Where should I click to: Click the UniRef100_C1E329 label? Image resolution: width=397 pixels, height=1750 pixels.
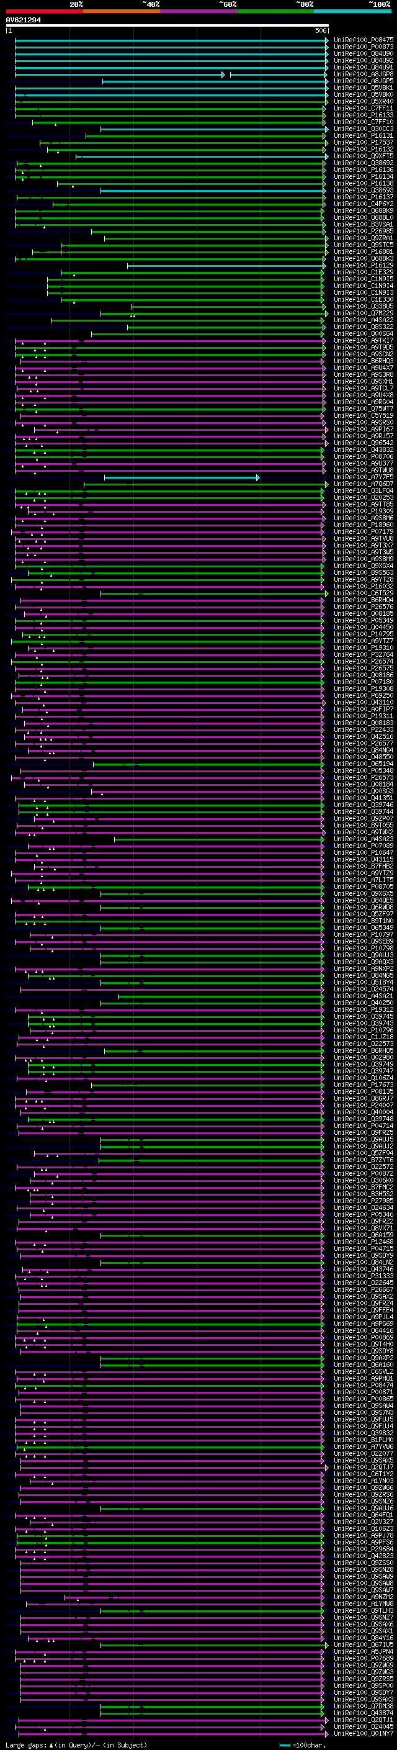click(364, 273)
